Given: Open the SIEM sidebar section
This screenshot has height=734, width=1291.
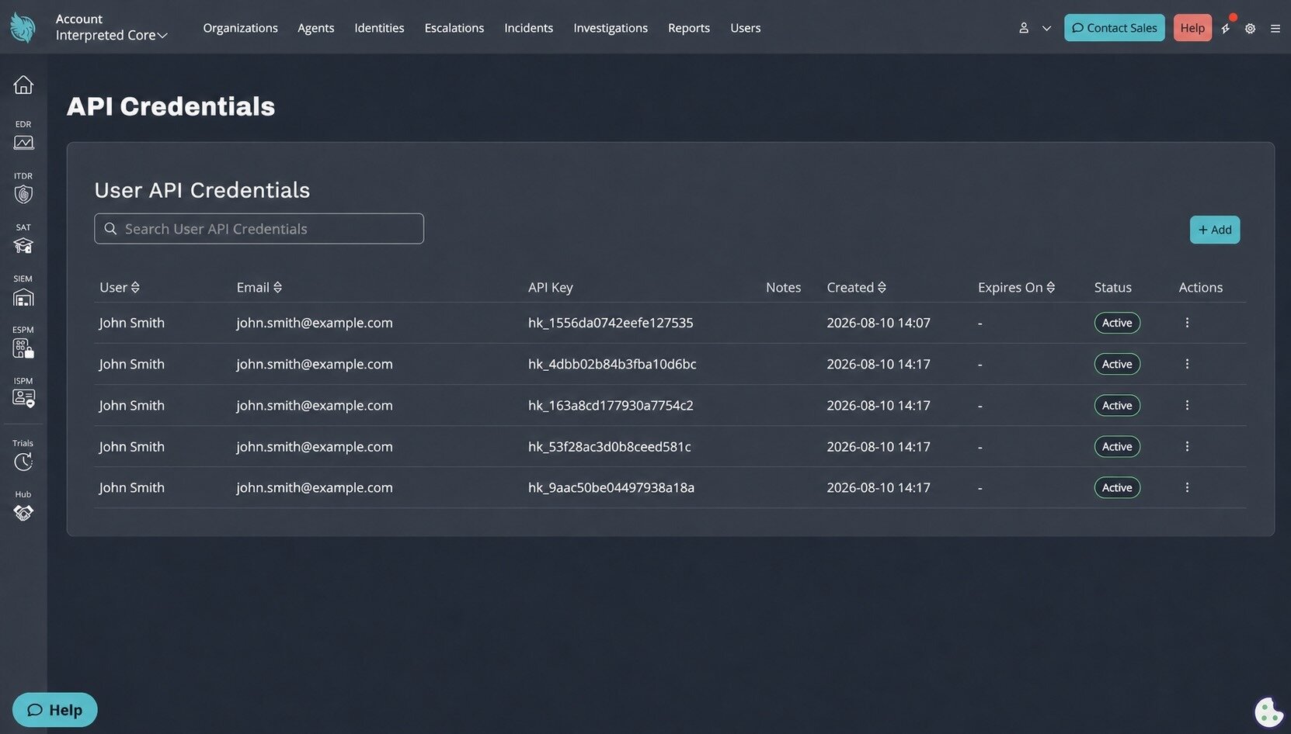Looking at the screenshot, I should pyautogui.click(x=23, y=291).
